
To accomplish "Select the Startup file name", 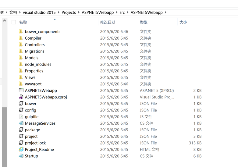I will pos(31,156).
